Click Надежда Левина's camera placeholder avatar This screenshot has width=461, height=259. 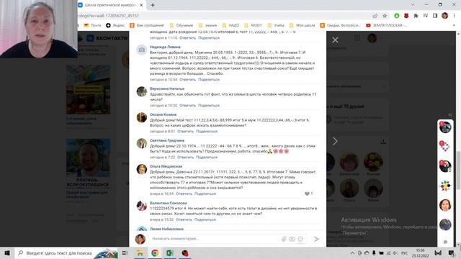(x=142, y=50)
